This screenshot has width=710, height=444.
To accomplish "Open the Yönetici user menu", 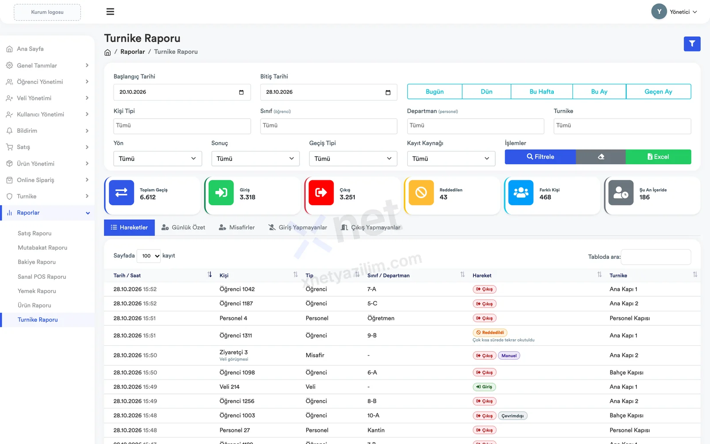I will 674,12.
